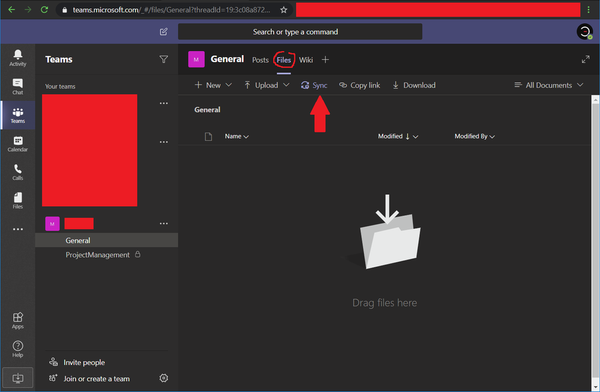Select the Teams icon in the left rail
The height and width of the screenshot is (392, 600).
(17, 116)
